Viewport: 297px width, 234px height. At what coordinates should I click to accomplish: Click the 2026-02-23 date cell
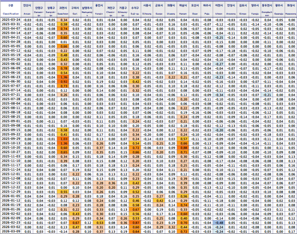11,223
